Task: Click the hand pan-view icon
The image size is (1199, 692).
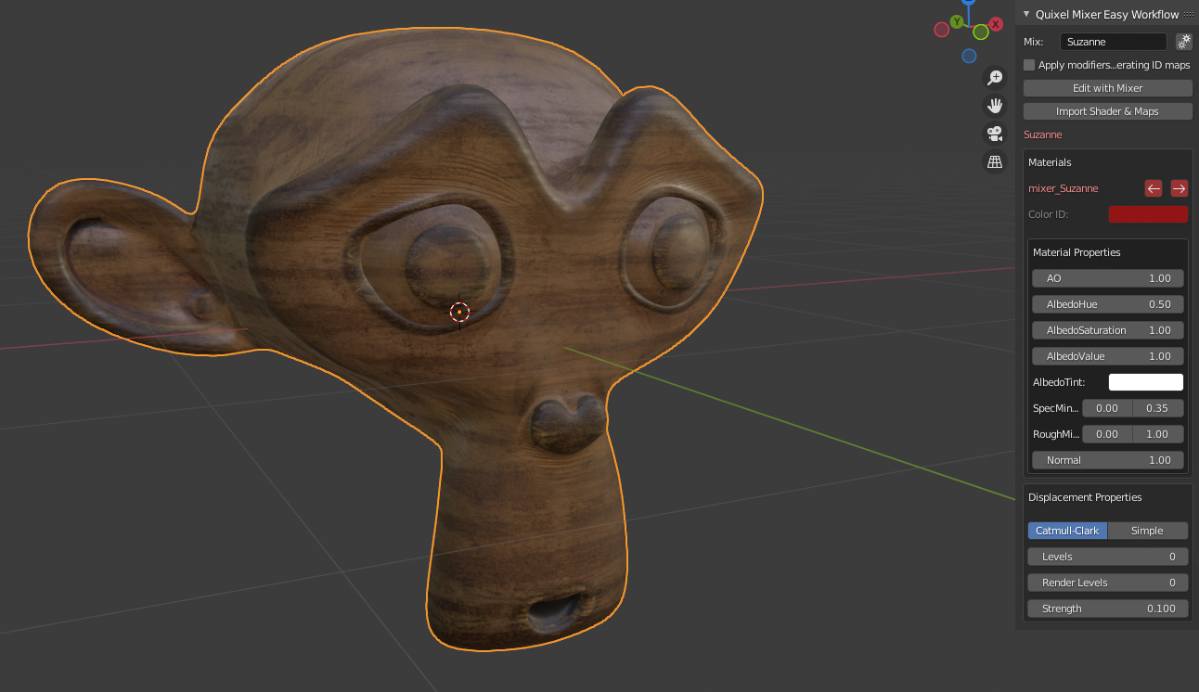Action: click(x=995, y=106)
